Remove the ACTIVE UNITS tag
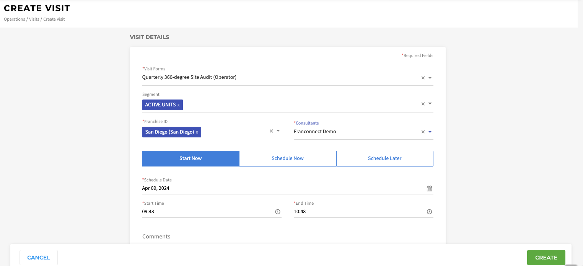 point(178,105)
